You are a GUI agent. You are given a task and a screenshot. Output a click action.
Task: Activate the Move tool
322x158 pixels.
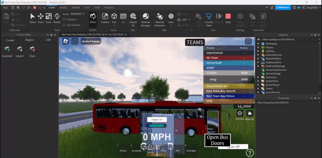point(41,18)
